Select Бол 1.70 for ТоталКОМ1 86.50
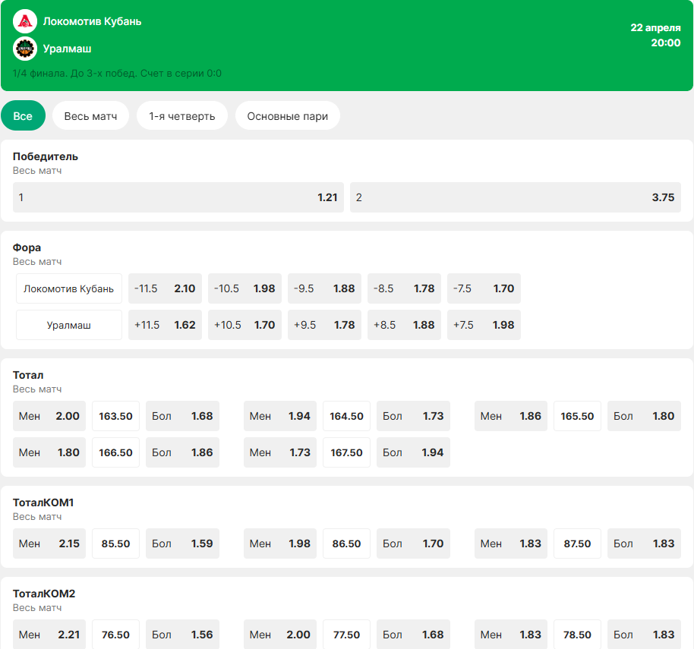The image size is (694, 649). pyautogui.click(x=413, y=543)
